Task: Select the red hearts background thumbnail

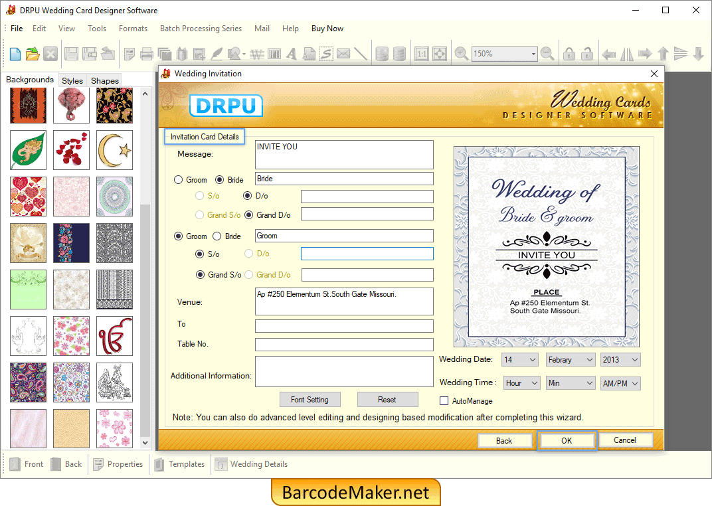Action: point(28,197)
